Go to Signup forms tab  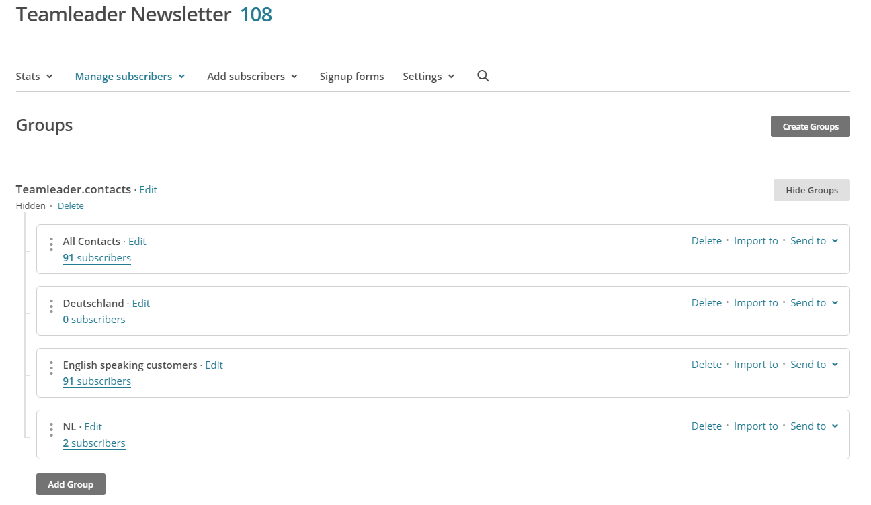click(351, 77)
